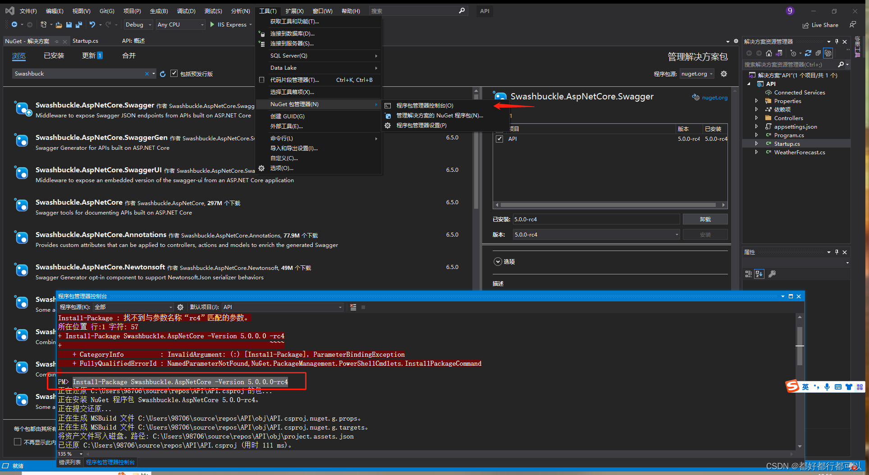Switch to Startup.cs editor tab
Viewport: 869px width, 475px height.
[x=85, y=41]
